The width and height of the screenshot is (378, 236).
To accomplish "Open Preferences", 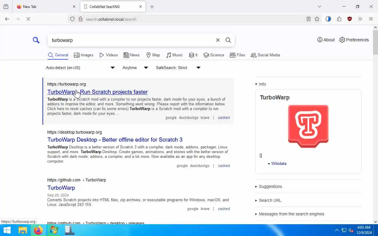I will click(x=354, y=40).
